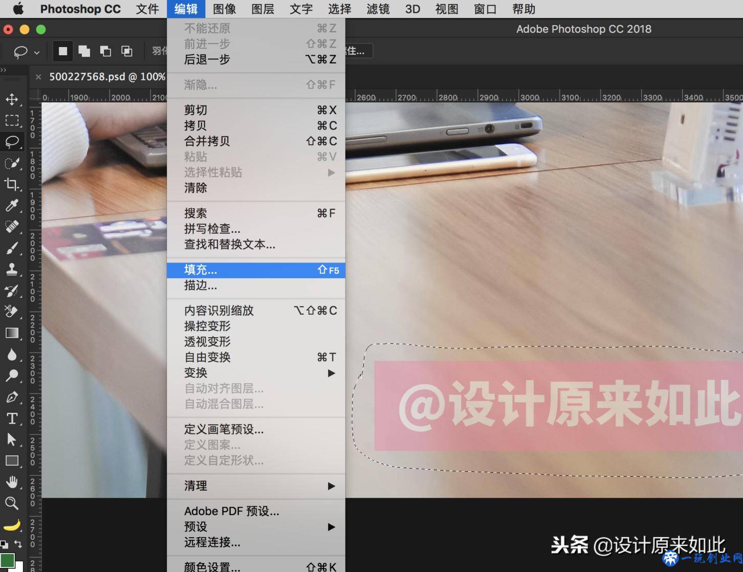Choose 搜索 menu entry
This screenshot has width=743, height=572.
(x=256, y=213)
